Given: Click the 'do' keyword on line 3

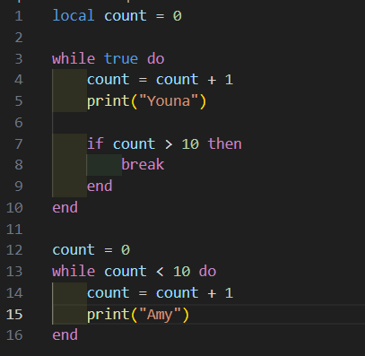Looking at the screenshot, I should click(156, 58).
